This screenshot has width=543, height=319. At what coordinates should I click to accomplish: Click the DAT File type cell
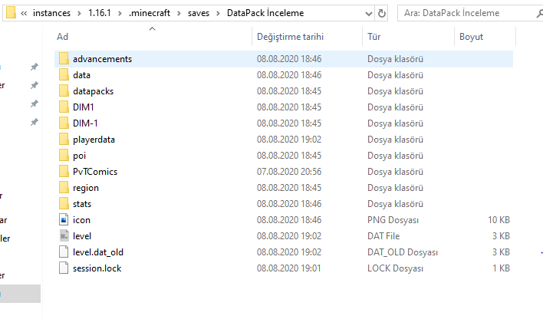click(383, 236)
